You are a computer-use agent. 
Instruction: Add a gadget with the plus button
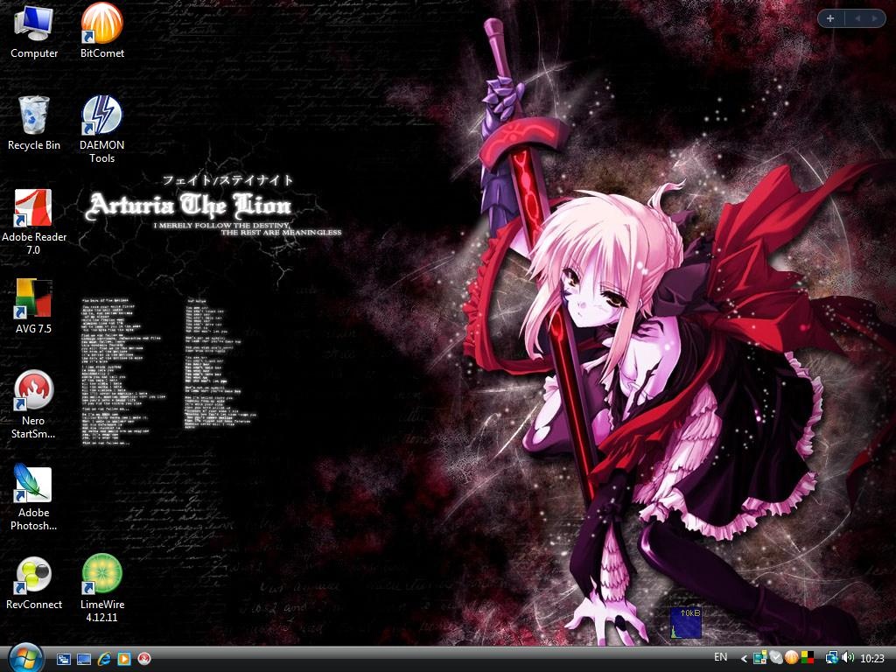pos(830,18)
